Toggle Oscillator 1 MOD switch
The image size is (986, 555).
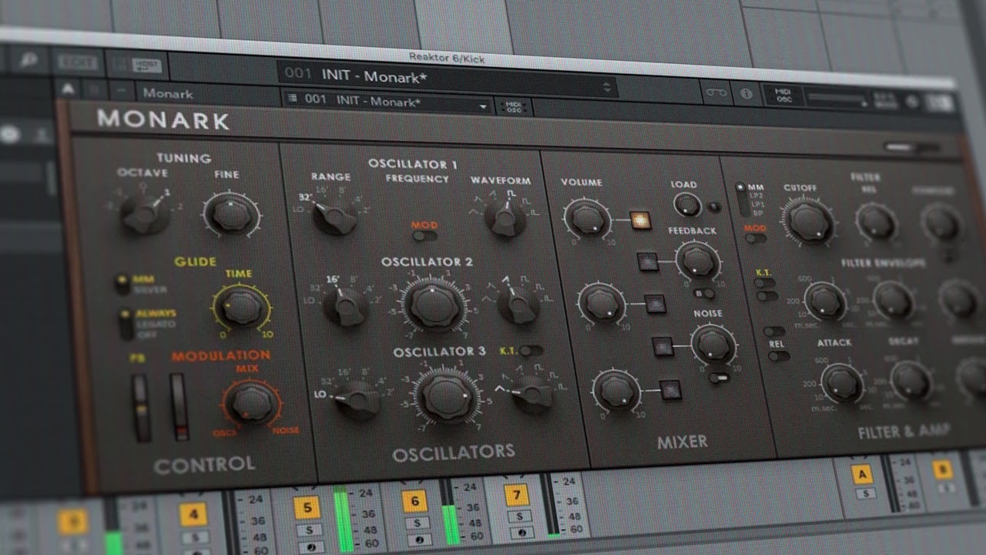(424, 236)
